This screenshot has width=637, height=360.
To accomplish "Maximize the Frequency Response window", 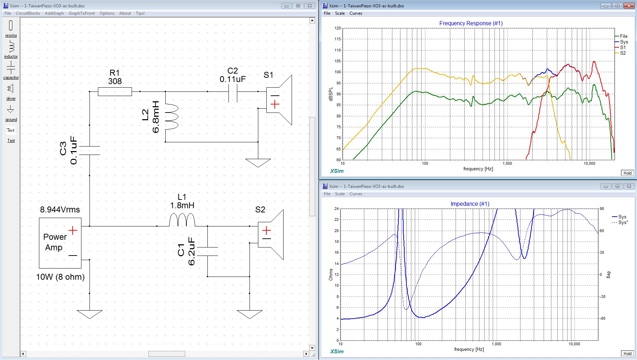I will [618, 6].
